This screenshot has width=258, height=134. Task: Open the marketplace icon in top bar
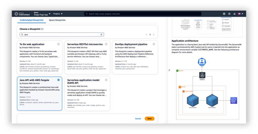click(x=224, y=14)
